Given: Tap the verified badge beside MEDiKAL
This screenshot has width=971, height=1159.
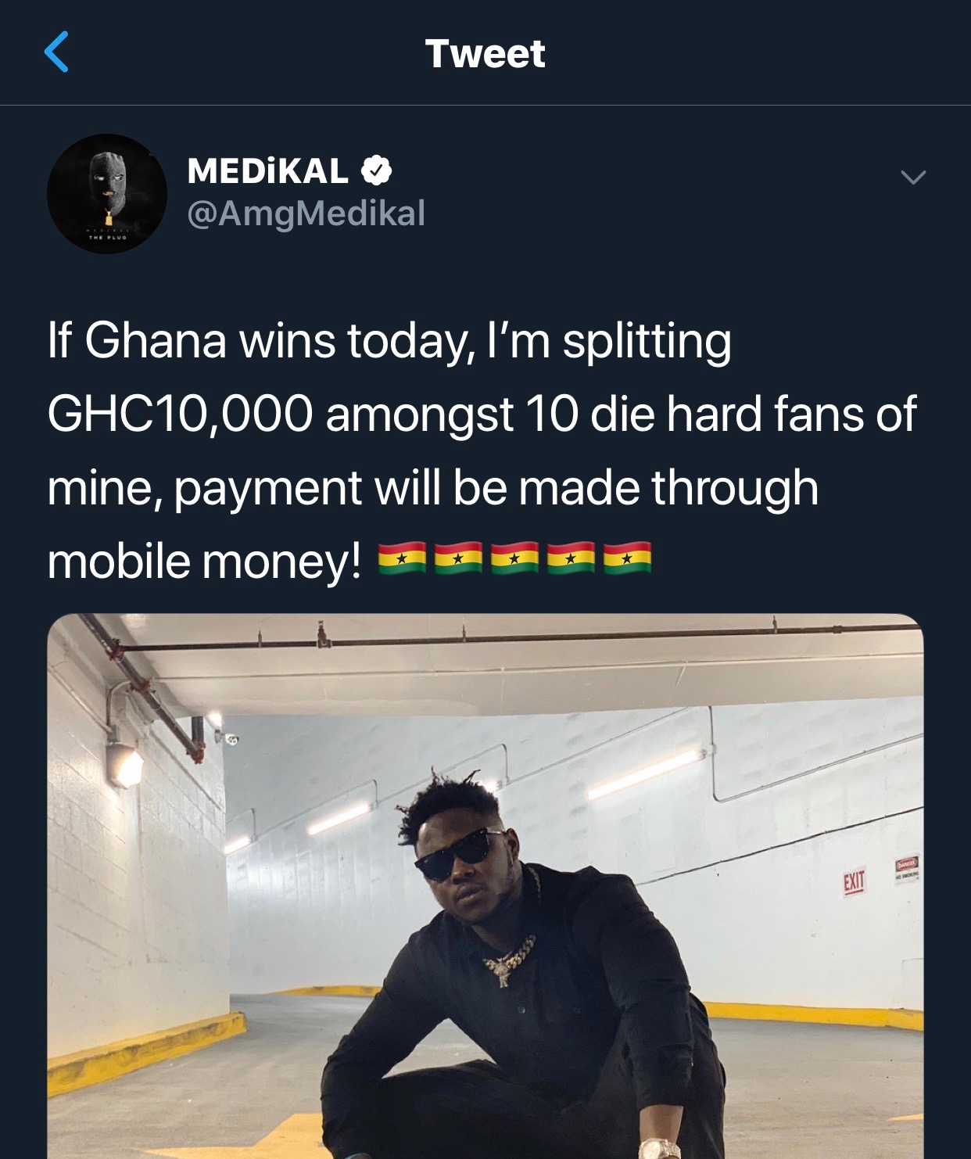Looking at the screenshot, I should click(x=376, y=170).
